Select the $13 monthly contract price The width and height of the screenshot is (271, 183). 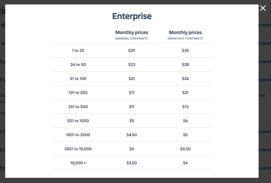pos(185,107)
